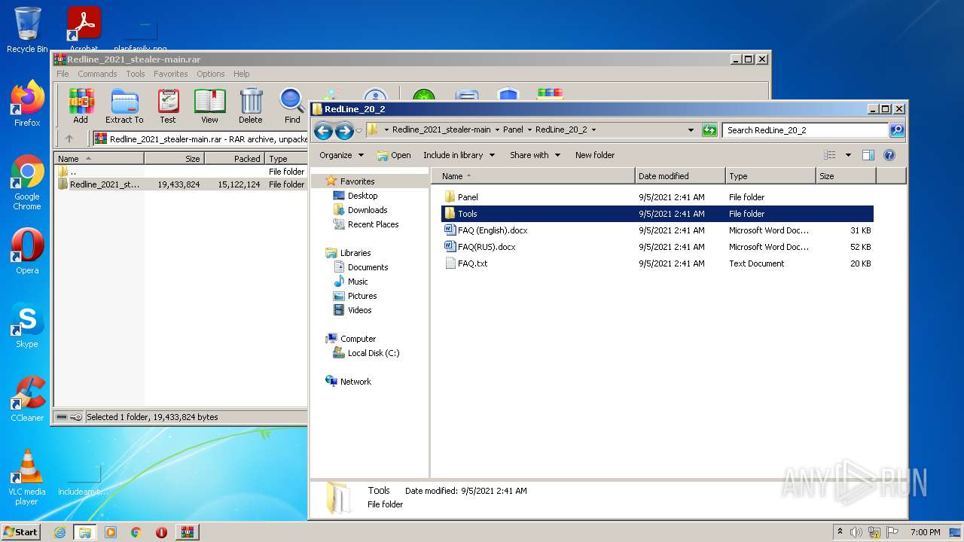Click the WinRAR taskbar button
This screenshot has width=964, height=542.
187,532
